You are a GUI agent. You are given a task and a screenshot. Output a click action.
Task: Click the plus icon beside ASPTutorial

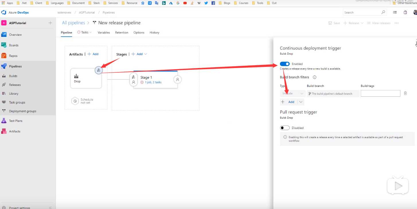point(50,23)
